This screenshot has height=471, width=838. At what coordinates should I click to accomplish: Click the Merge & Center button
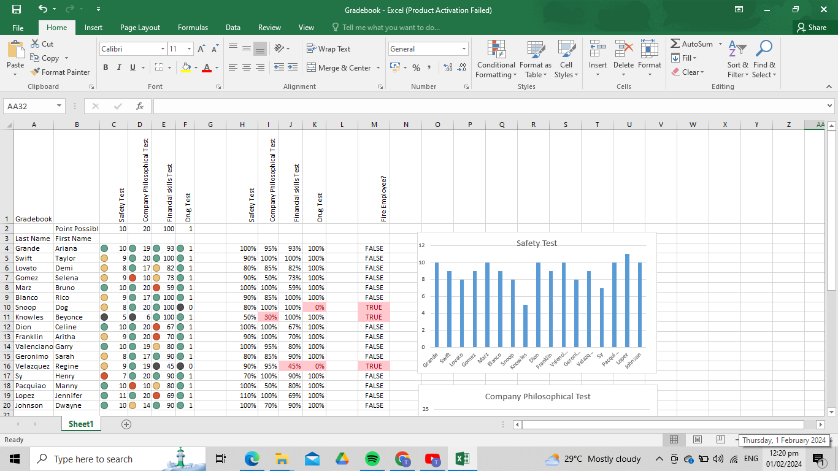point(339,68)
